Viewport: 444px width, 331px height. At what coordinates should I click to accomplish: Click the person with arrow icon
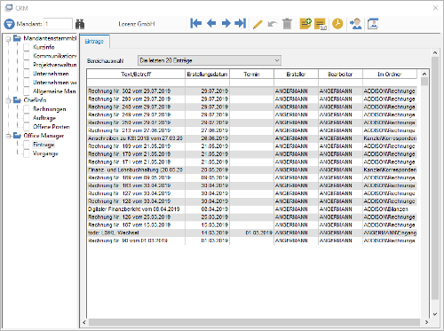tap(355, 24)
